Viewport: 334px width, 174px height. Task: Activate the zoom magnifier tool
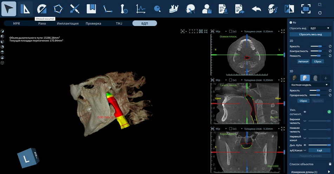[x=157, y=9]
